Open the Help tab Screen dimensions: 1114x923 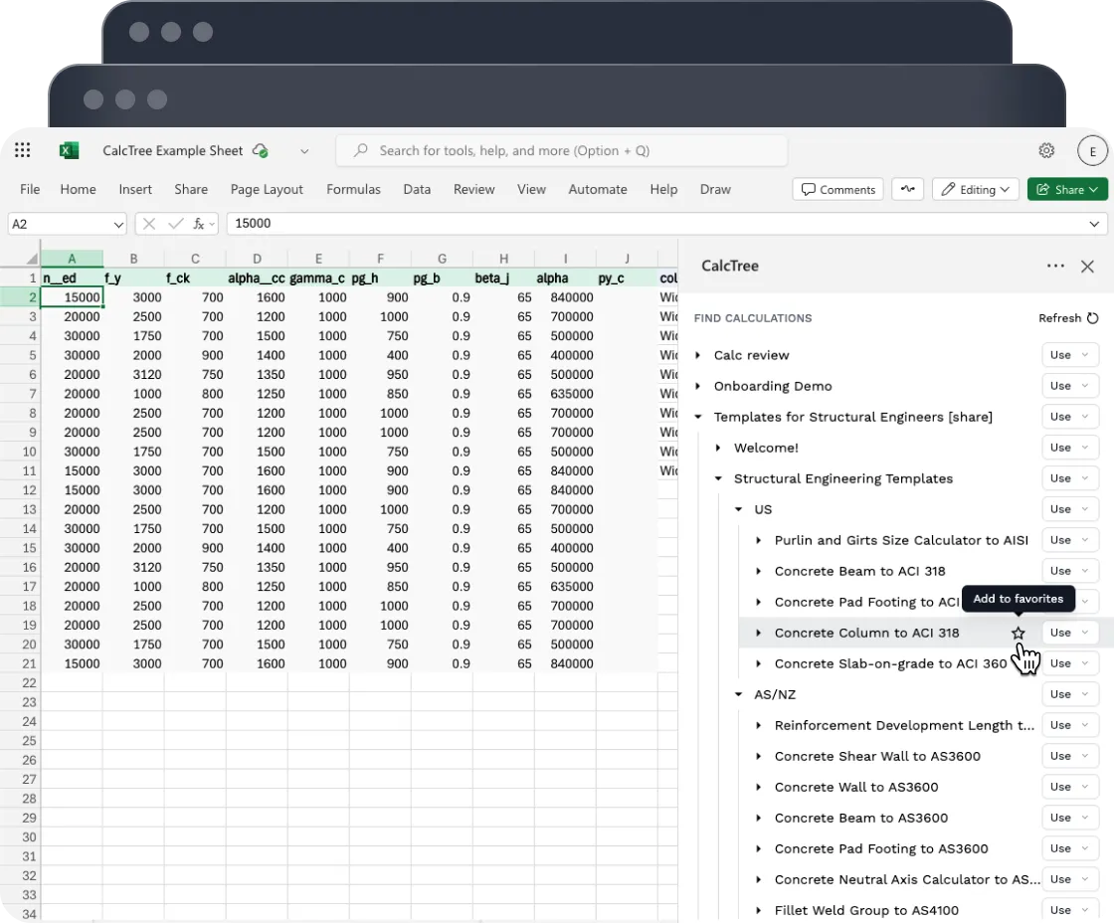click(x=663, y=189)
